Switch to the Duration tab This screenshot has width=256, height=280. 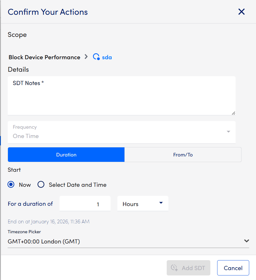tap(66, 155)
